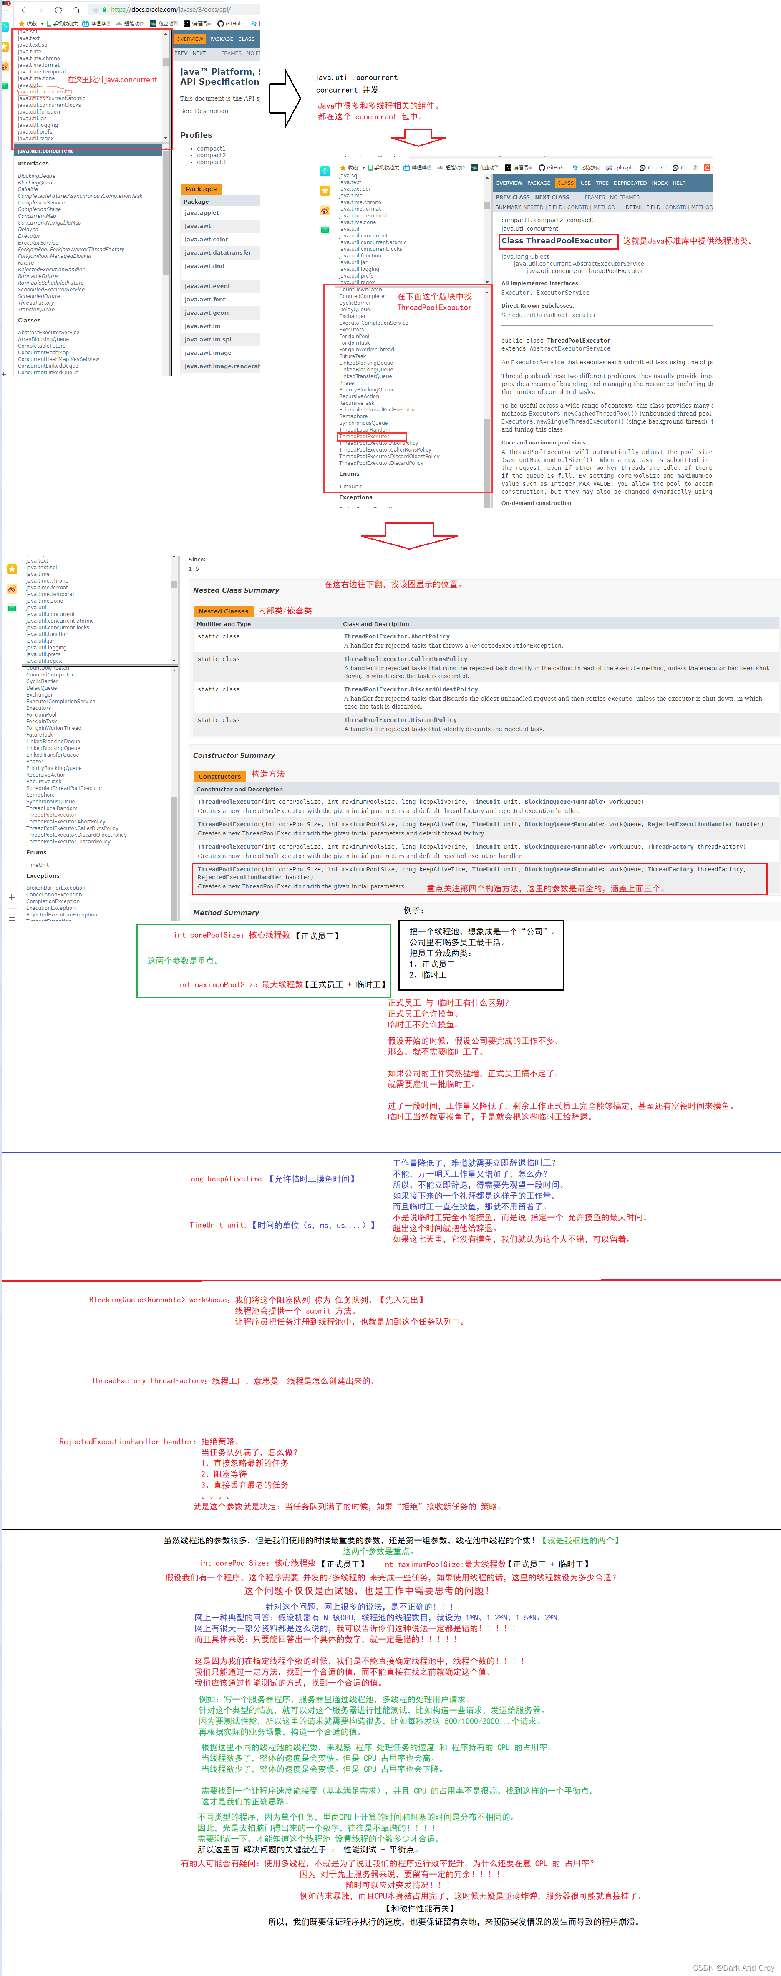Image resolution: width=781 pixels, height=1976 pixels.
Task: Click the Weibo sidebar icon in Overview screenshot
Action: click(5, 66)
